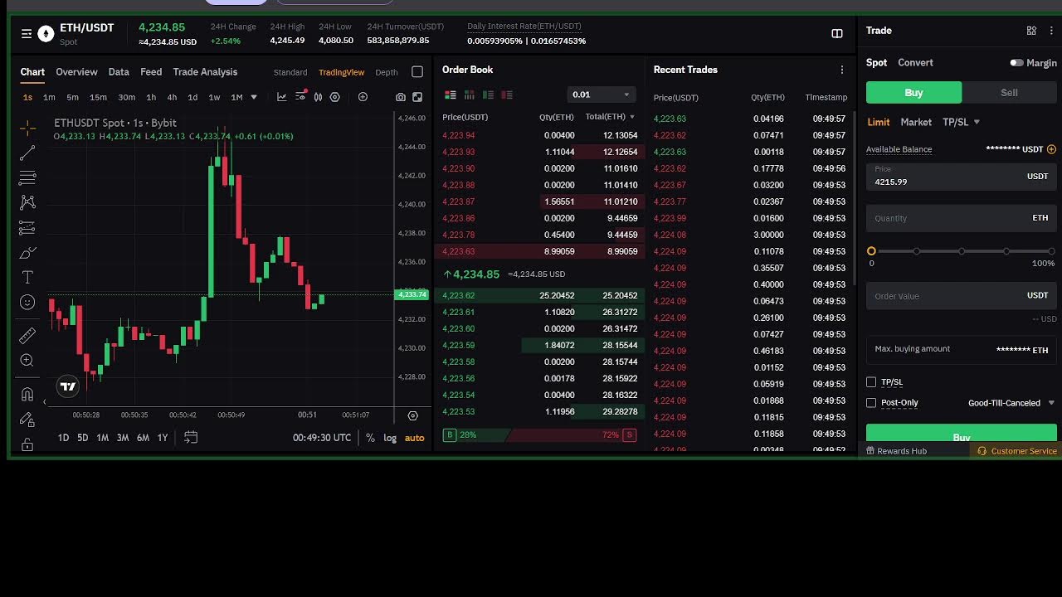
Task: Select the ruler measure tool
Action: 27,336
